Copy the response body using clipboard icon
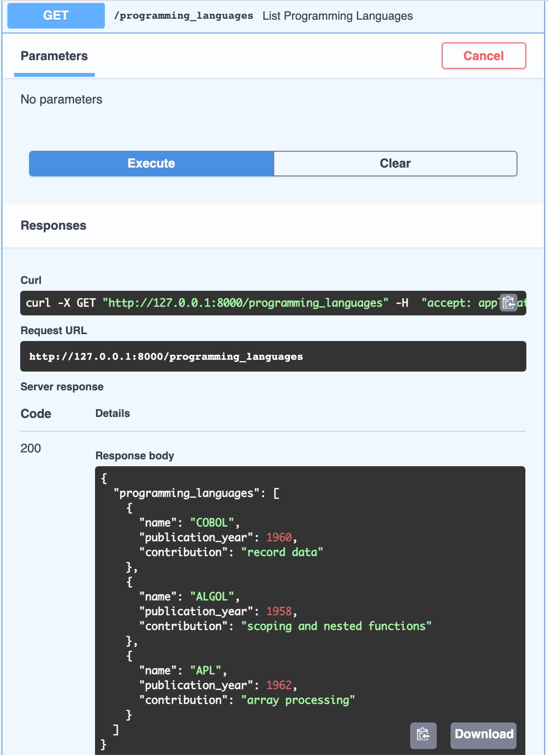The height and width of the screenshot is (755, 549). tap(423, 735)
